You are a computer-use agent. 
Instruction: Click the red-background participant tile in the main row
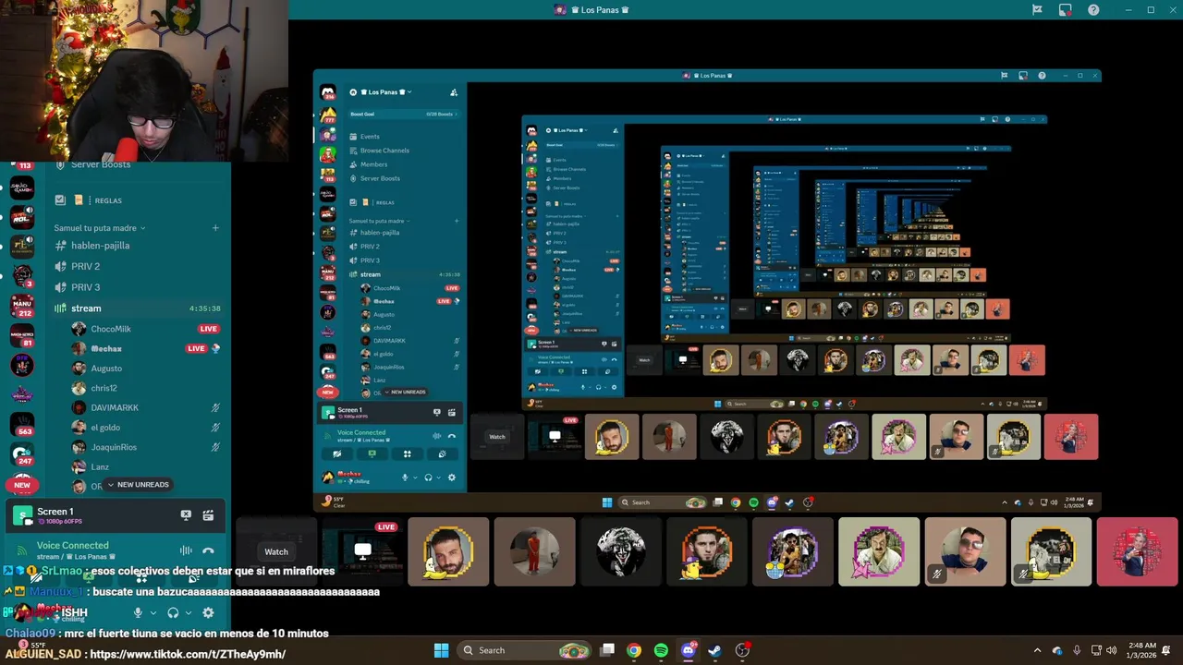tap(1137, 551)
